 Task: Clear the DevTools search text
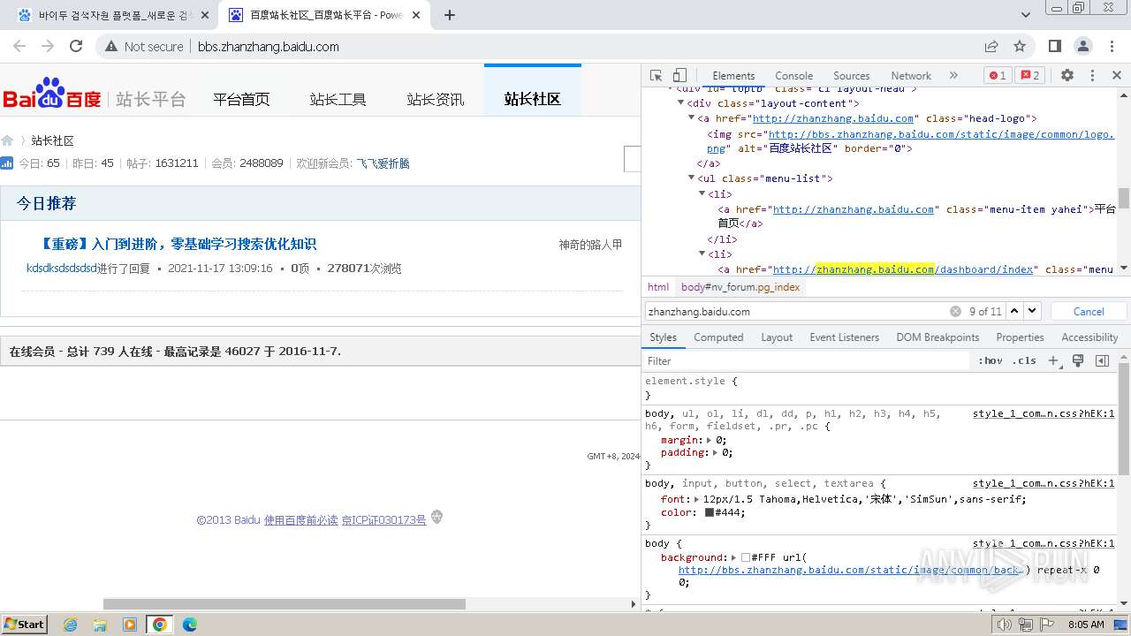point(955,311)
